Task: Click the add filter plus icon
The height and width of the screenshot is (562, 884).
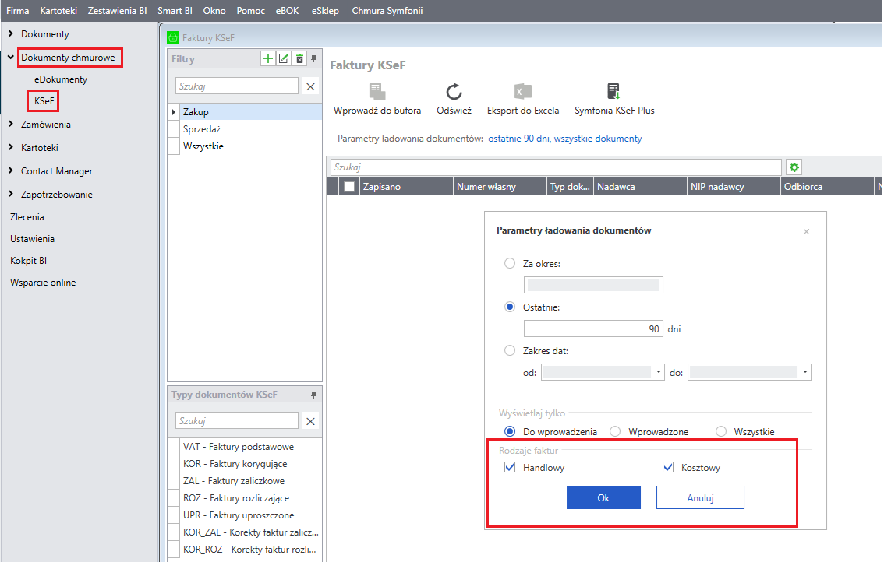Action: click(x=268, y=59)
